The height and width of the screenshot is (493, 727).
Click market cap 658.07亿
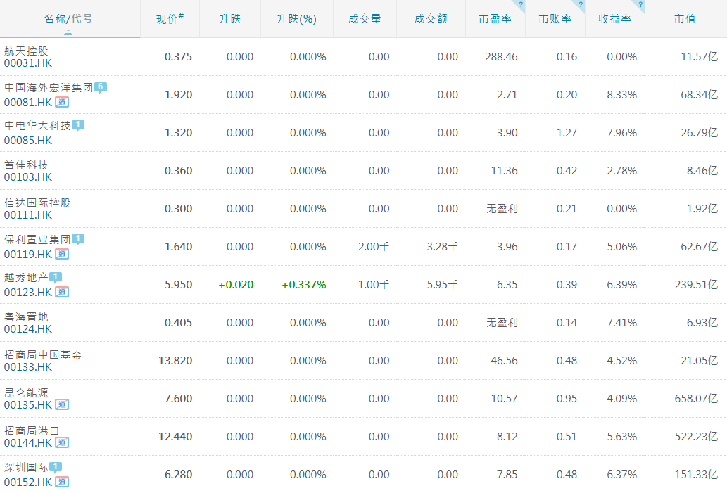point(696,399)
